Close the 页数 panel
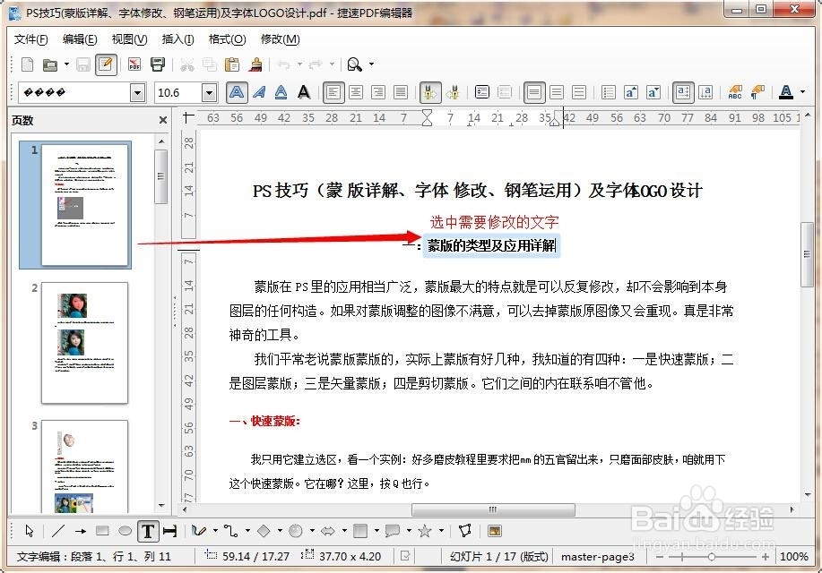The width and height of the screenshot is (822, 573). tap(162, 119)
